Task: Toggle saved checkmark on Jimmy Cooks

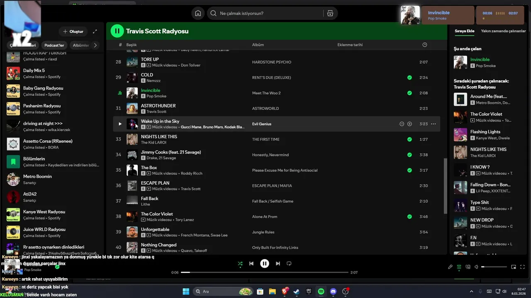Action: coord(409,155)
